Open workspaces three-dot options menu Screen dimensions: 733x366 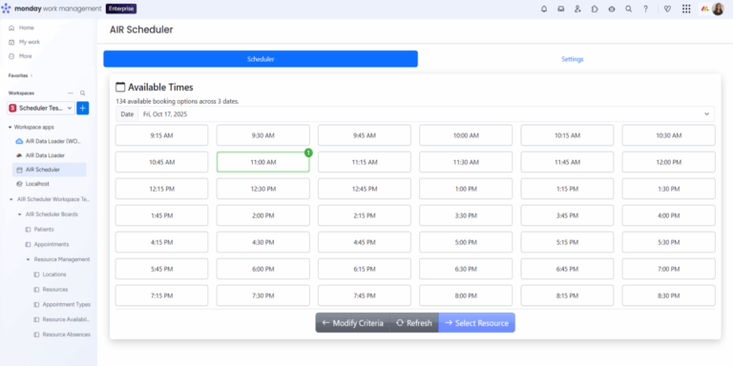coord(71,92)
